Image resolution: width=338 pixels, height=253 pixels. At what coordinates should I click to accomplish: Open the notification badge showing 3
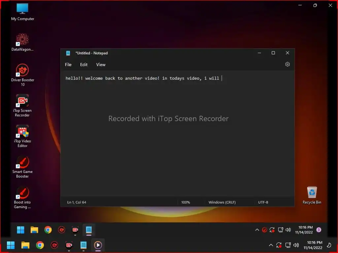click(319, 230)
